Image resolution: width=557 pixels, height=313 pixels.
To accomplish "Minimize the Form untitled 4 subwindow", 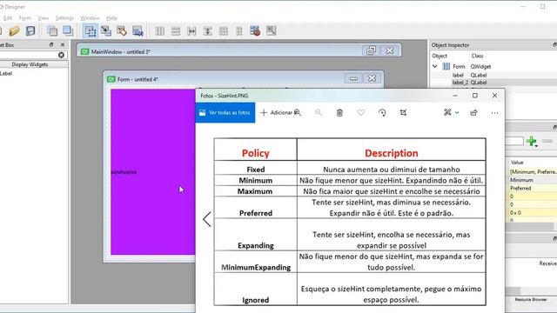I will point(353,78).
